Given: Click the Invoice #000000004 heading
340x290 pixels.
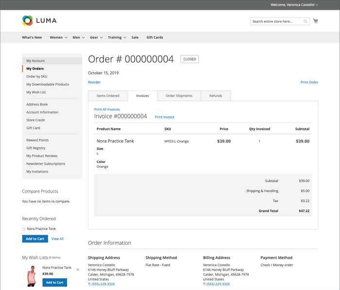Looking at the screenshot, I should click(120, 116).
